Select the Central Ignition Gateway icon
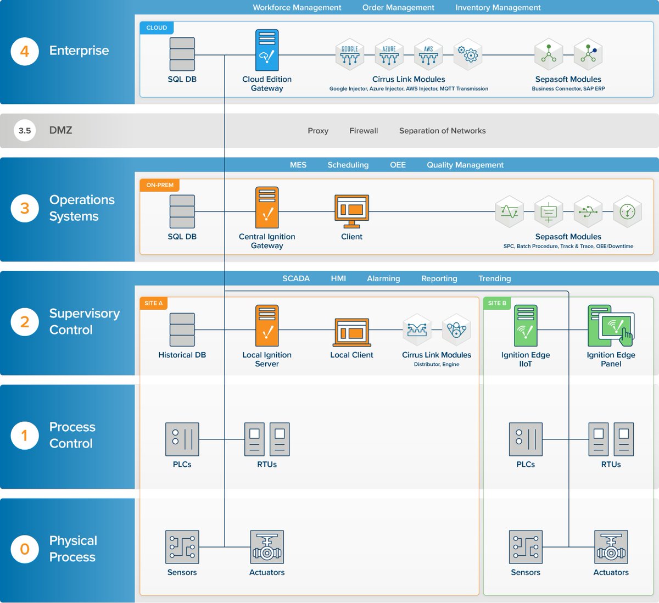Image resolution: width=659 pixels, height=603 pixels. tap(267, 208)
